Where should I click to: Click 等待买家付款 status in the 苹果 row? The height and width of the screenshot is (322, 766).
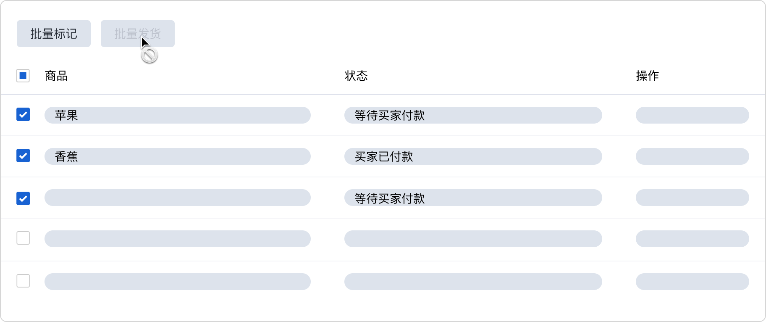[x=473, y=115]
